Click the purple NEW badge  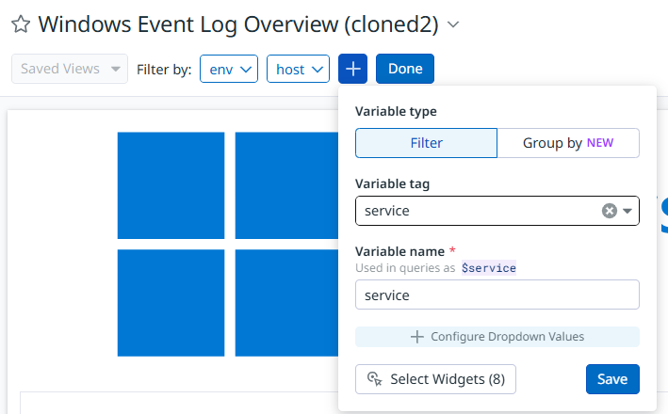click(600, 143)
